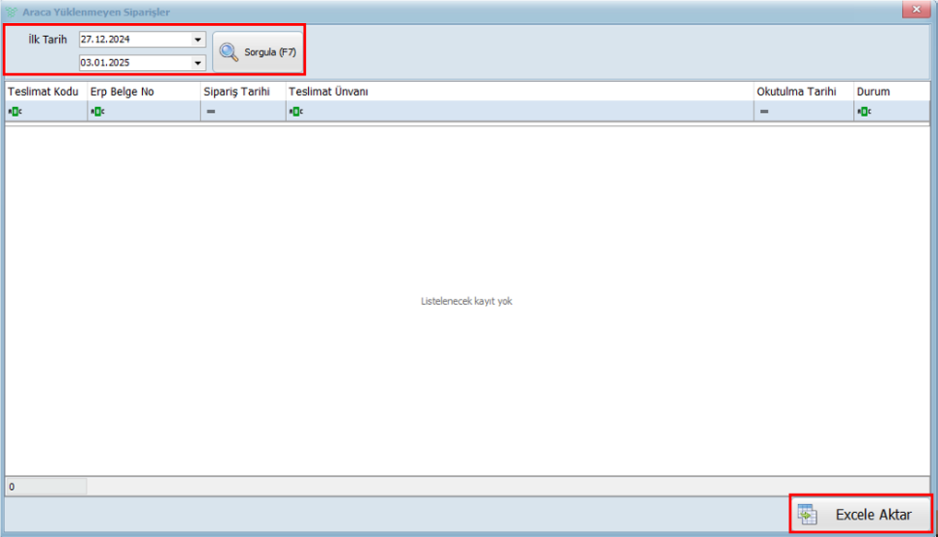Sort by the Sipariş Tarihi column header

tap(236, 92)
